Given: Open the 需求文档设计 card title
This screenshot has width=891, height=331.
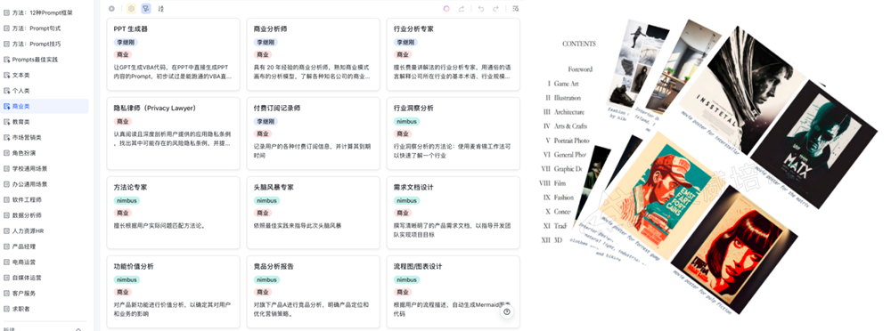Looking at the screenshot, I should [x=413, y=188].
